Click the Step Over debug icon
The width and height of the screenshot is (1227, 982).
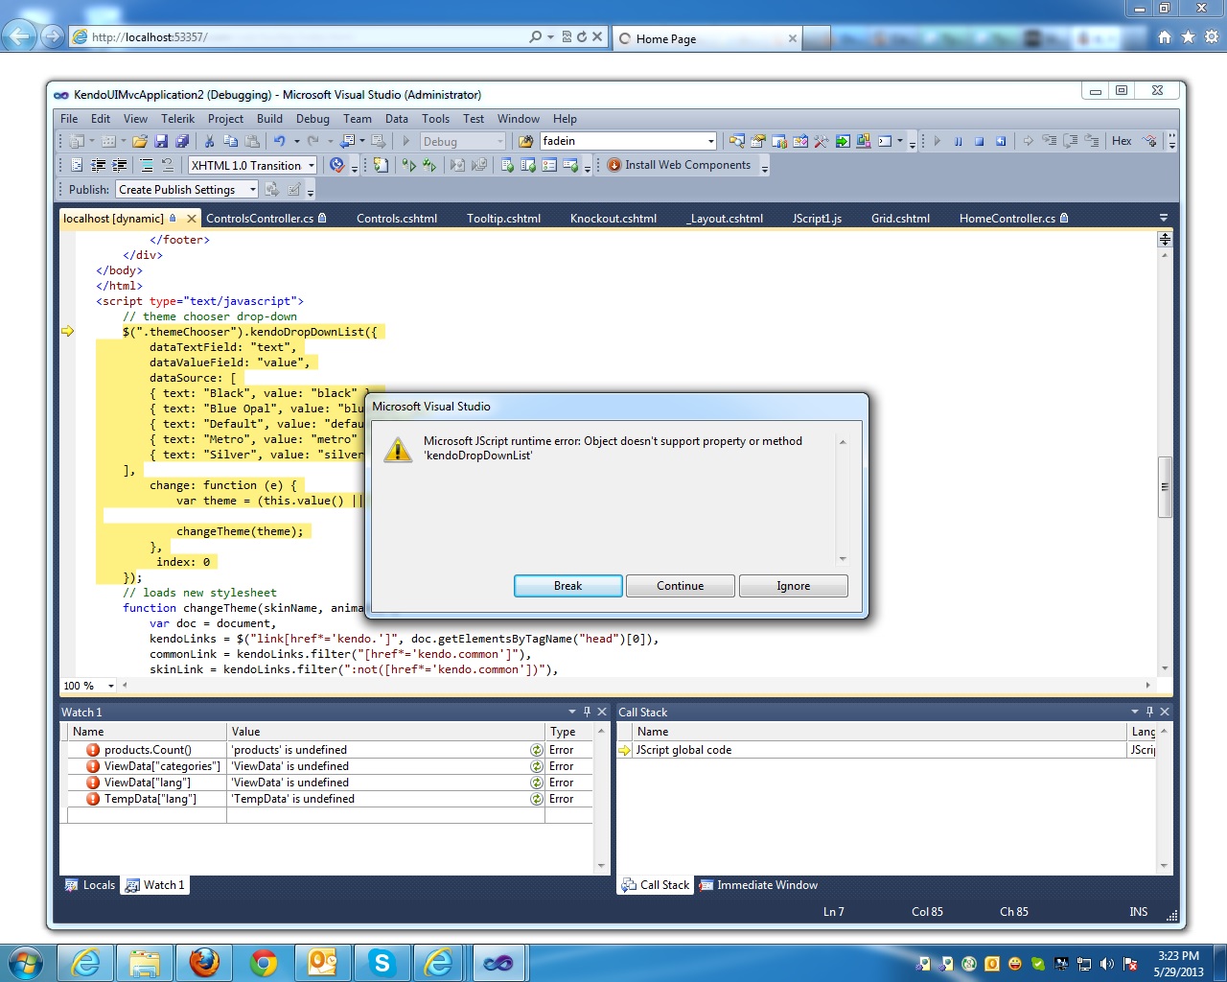point(1071,141)
